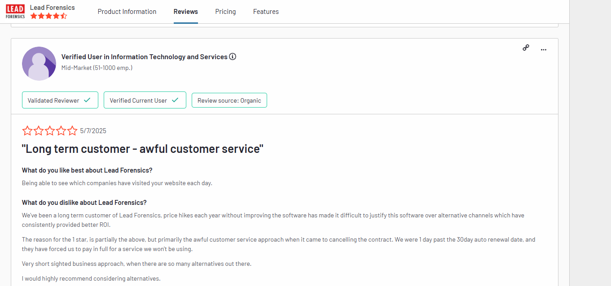Open the three-dot more options menu
The width and height of the screenshot is (611, 286).
point(544,50)
